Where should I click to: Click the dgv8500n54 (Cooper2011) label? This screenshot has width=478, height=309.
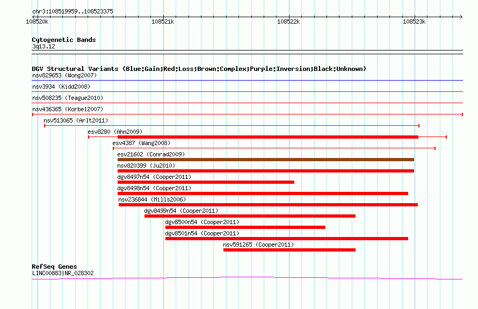[202, 222]
